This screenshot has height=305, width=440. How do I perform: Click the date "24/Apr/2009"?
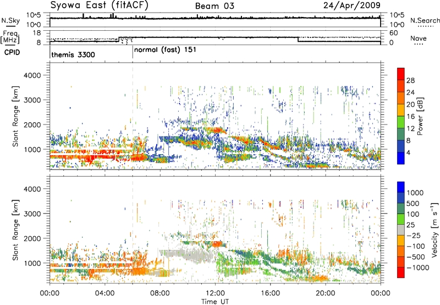pos(352,6)
